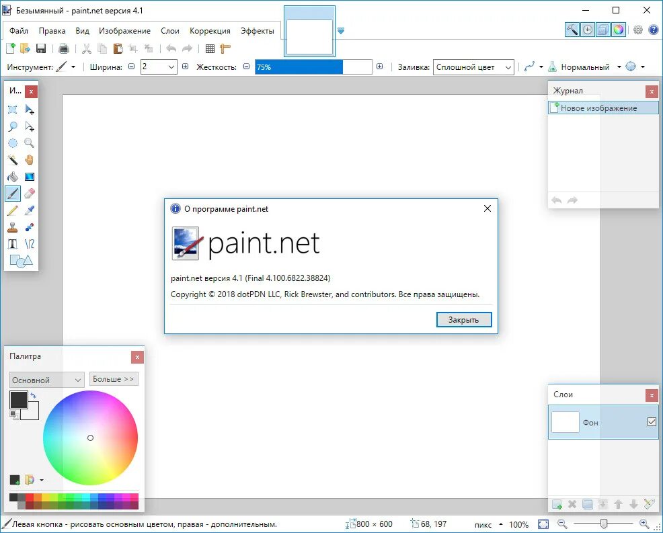This screenshot has height=533, width=663.
Task: Select the Paint Bucket tool
Action: 13,177
